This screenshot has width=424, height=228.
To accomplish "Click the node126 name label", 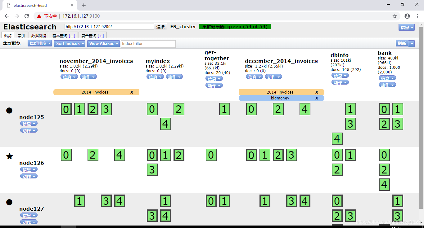I will 32,163.
